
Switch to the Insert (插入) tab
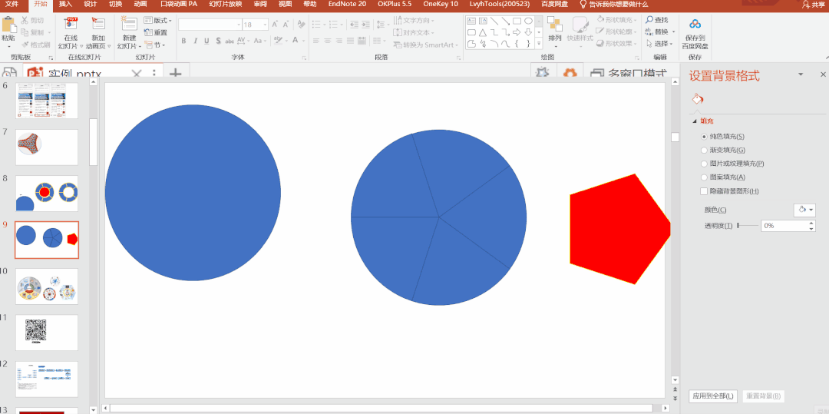(x=65, y=5)
